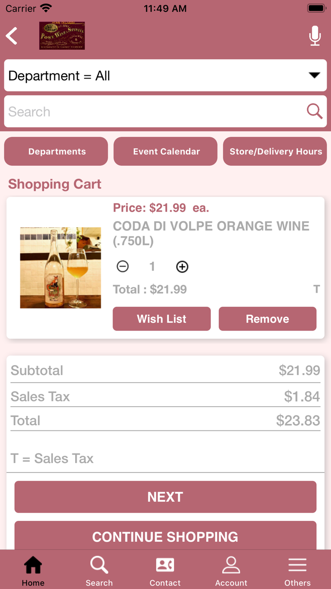Viewport: 331px width, 589px height.
Task: Expand Department = All options
Action: [x=165, y=75]
